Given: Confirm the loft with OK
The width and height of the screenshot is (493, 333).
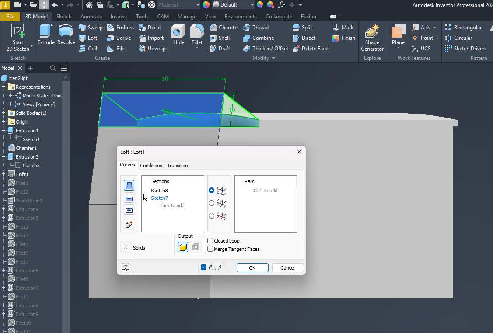Looking at the screenshot, I should (252, 267).
